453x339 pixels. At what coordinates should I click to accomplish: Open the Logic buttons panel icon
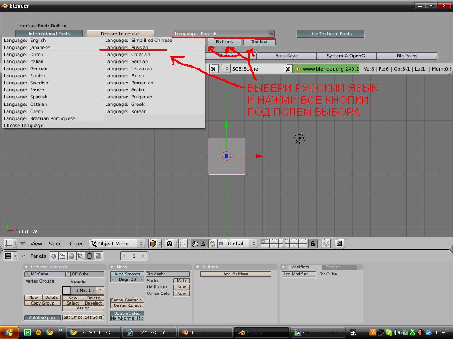[x=54, y=256]
